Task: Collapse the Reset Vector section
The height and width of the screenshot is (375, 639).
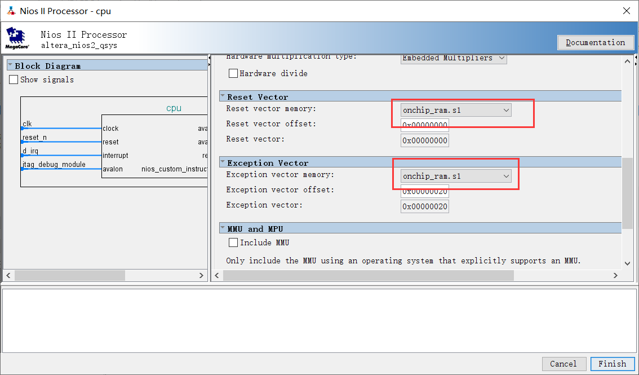Action: [224, 96]
